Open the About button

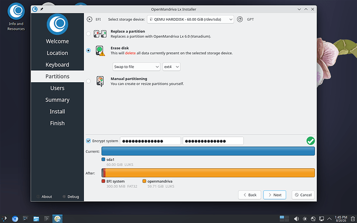click(44, 197)
